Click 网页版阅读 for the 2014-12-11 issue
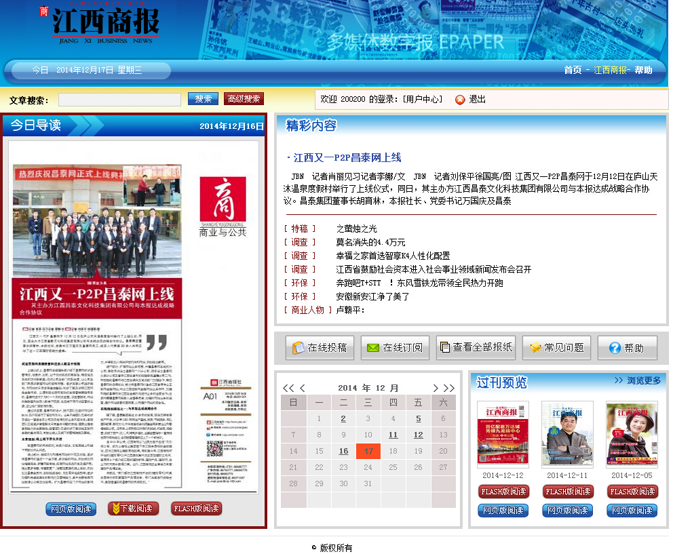Viewport: 692px width, 554px height. click(568, 511)
